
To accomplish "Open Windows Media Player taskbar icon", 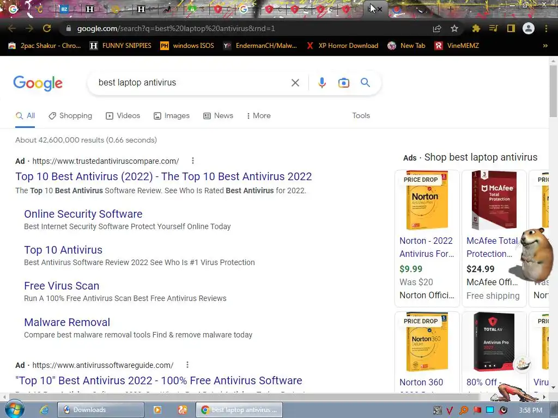I will (157, 410).
